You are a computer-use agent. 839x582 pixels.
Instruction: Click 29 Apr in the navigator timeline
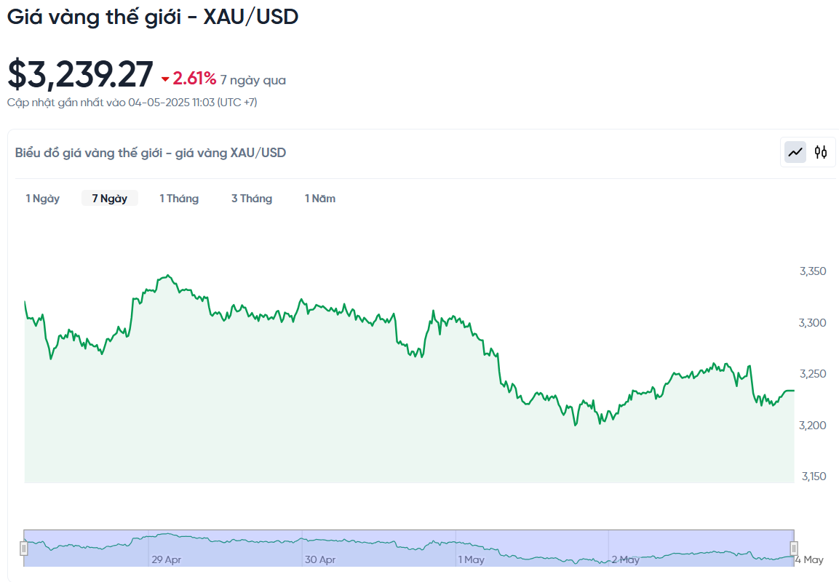(x=167, y=559)
